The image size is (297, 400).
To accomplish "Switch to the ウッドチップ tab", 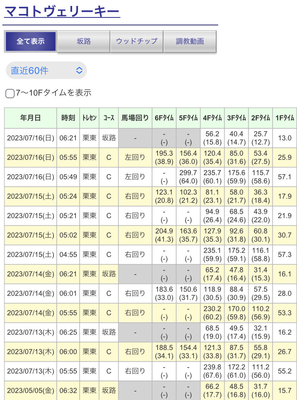I will pyautogui.click(x=137, y=41).
